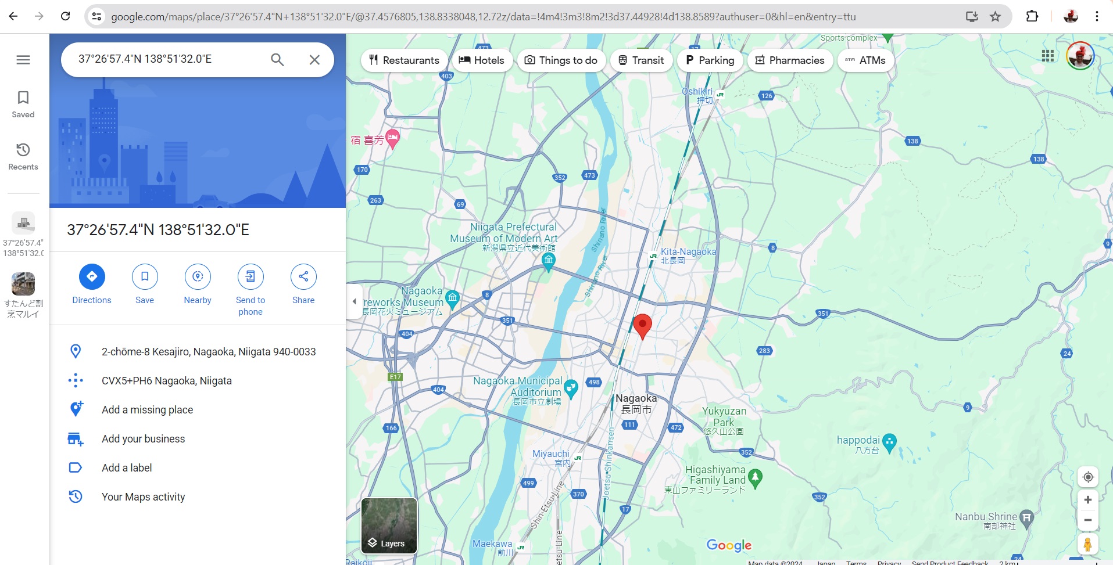
Task: Open Recents in sidebar
Action: (x=23, y=157)
